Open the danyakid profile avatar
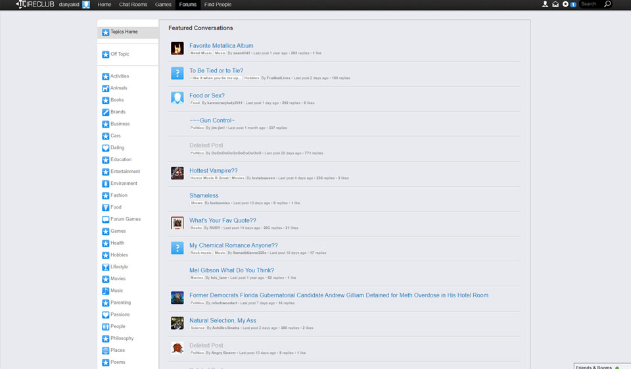The width and height of the screenshot is (631, 369). 86,5
